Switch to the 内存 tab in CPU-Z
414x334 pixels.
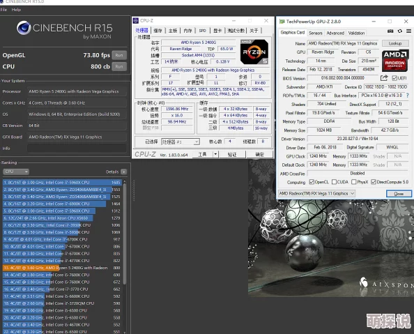tap(187, 31)
